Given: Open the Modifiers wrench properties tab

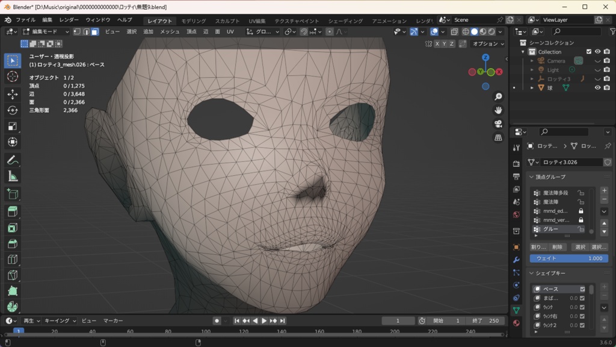Looking at the screenshot, I should [516, 260].
